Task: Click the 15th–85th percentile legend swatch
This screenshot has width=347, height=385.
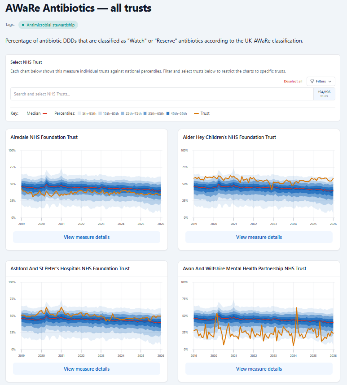Action: (100, 113)
